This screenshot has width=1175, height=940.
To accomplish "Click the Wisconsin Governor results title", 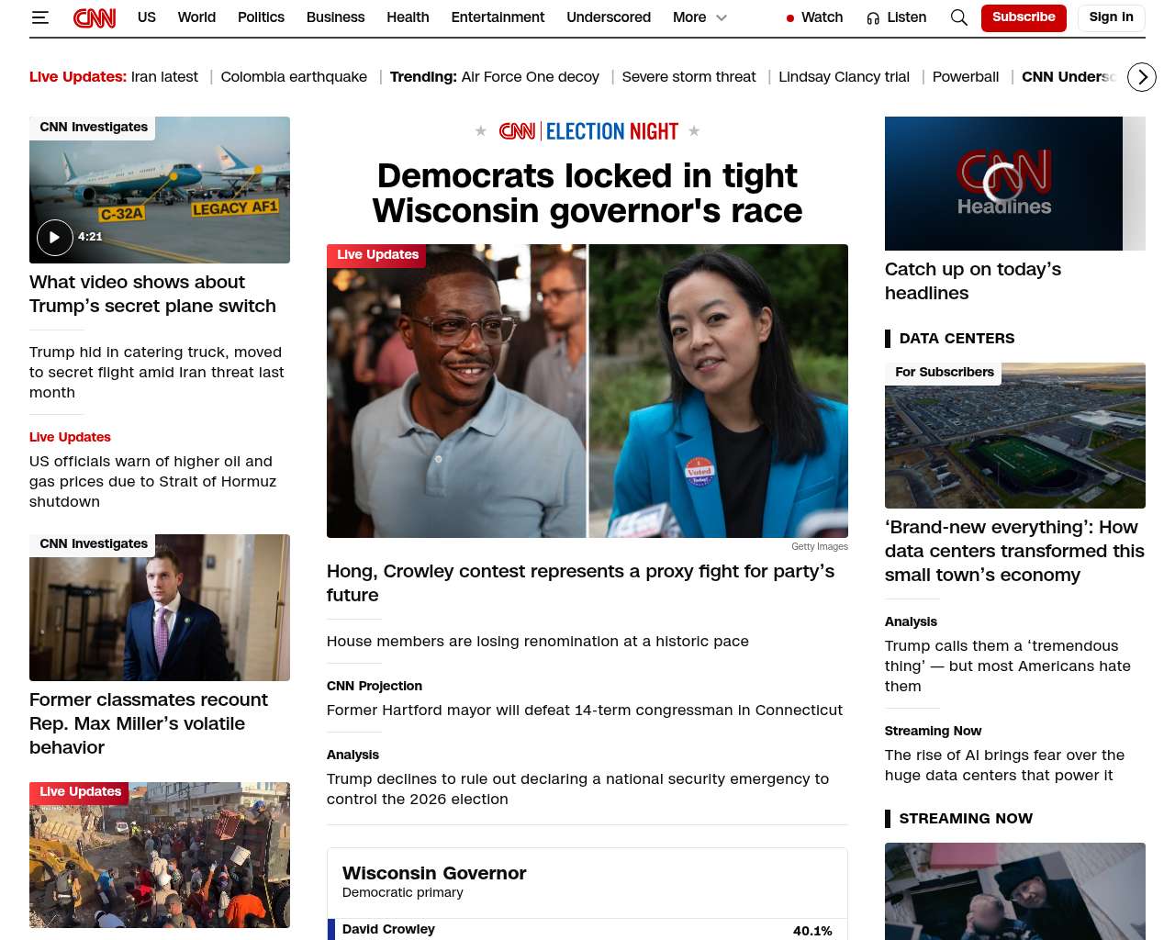I will click(434, 873).
